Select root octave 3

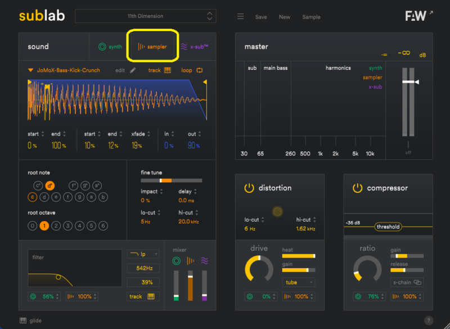(x=67, y=226)
